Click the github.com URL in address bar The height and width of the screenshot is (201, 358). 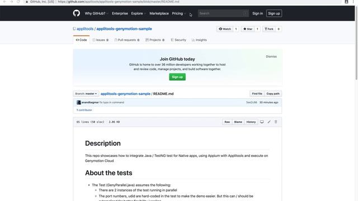point(119,2)
